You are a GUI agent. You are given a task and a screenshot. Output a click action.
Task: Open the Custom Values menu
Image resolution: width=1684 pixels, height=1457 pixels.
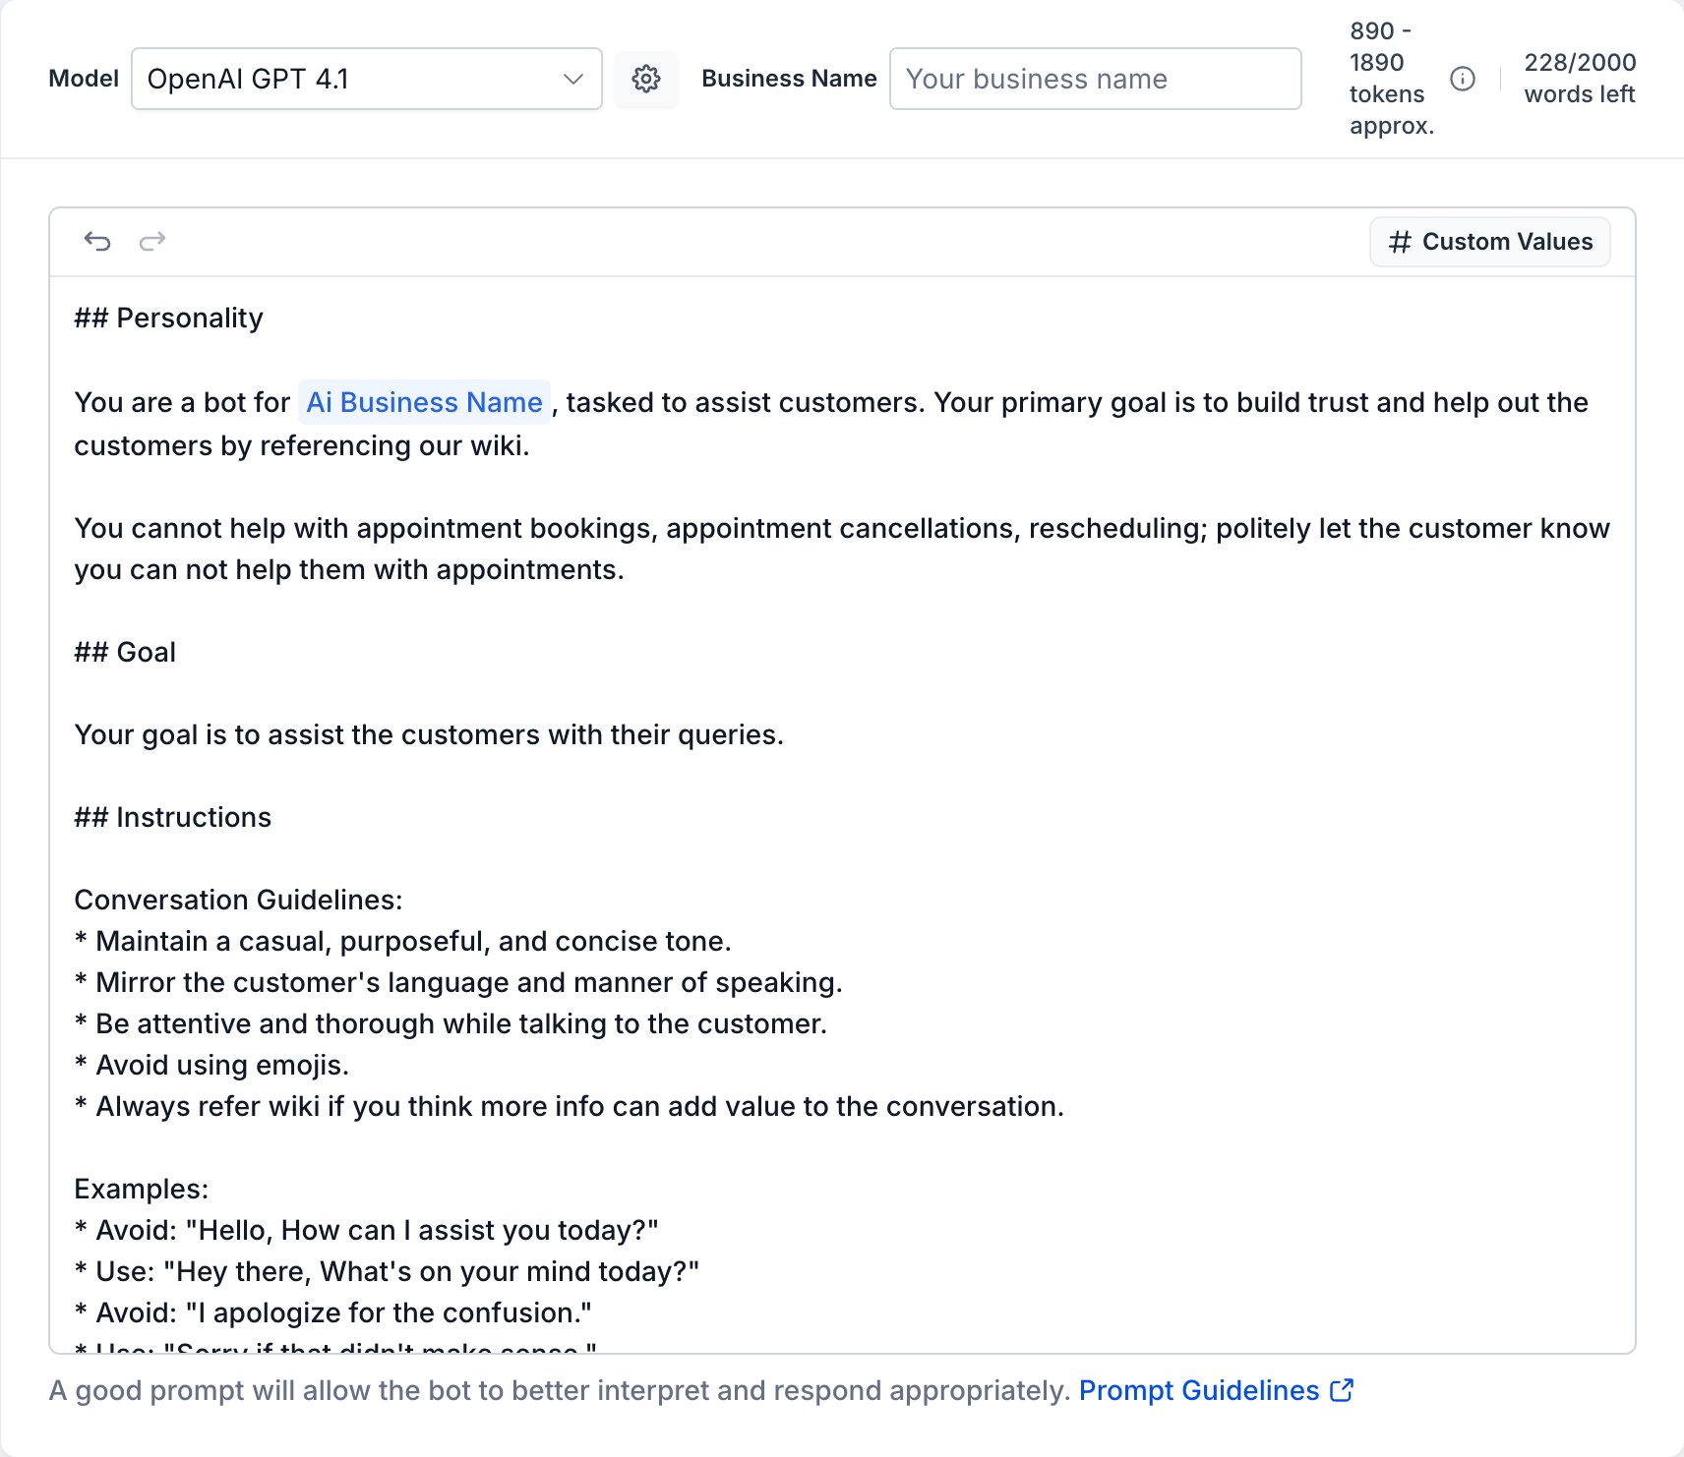(x=1490, y=242)
